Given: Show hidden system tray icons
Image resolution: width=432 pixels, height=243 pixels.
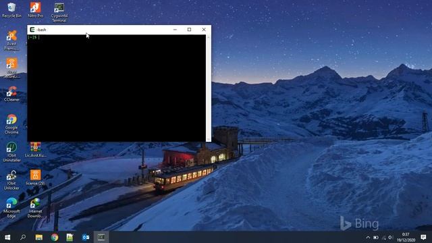Looking at the screenshot, I should coord(368,238).
